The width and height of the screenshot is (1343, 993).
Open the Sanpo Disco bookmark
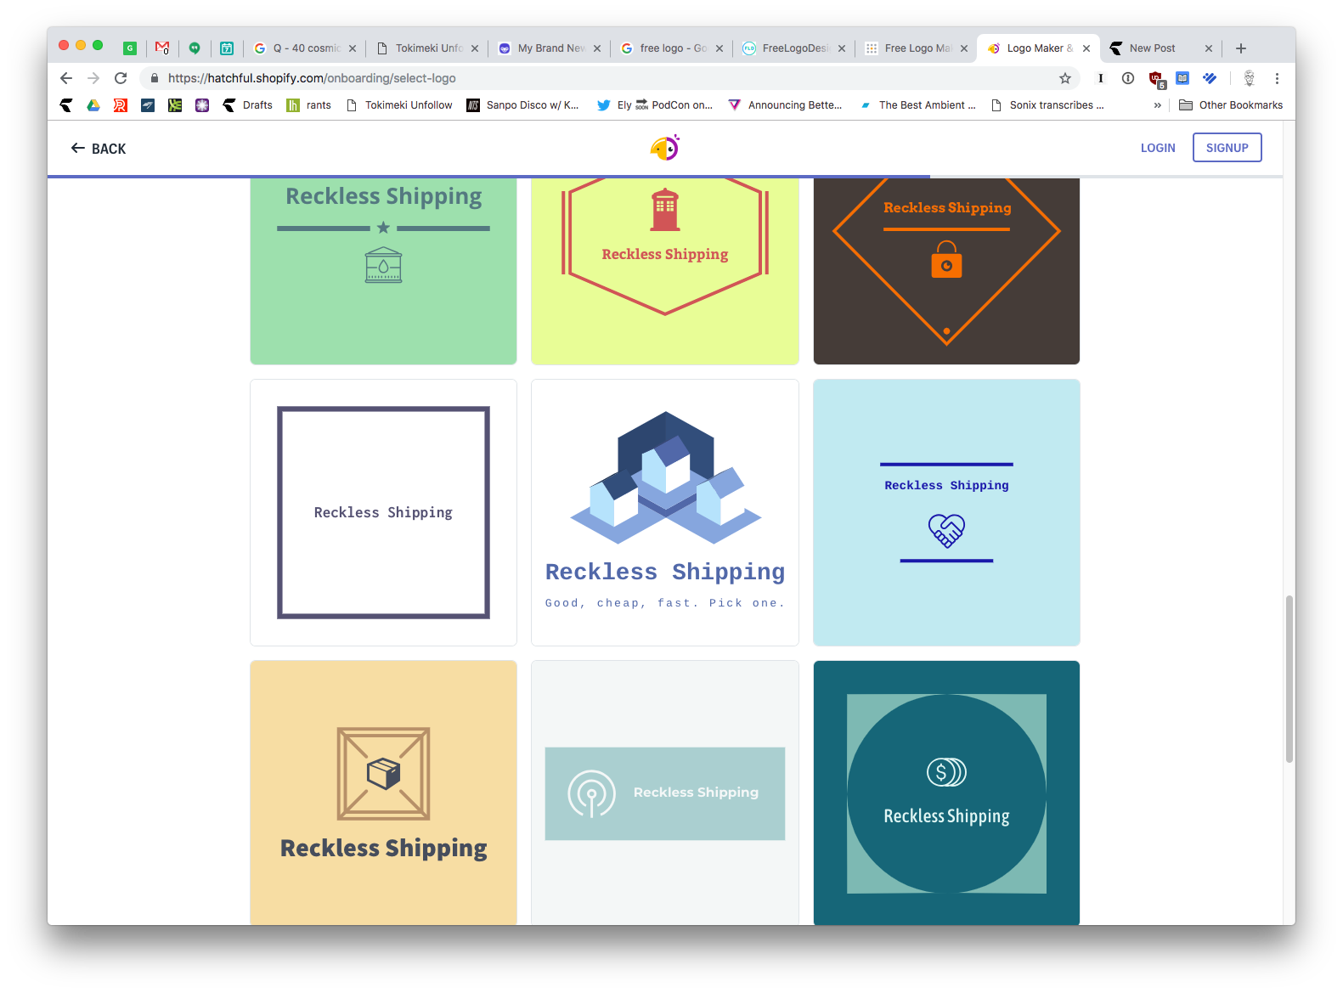tap(523, 105)
